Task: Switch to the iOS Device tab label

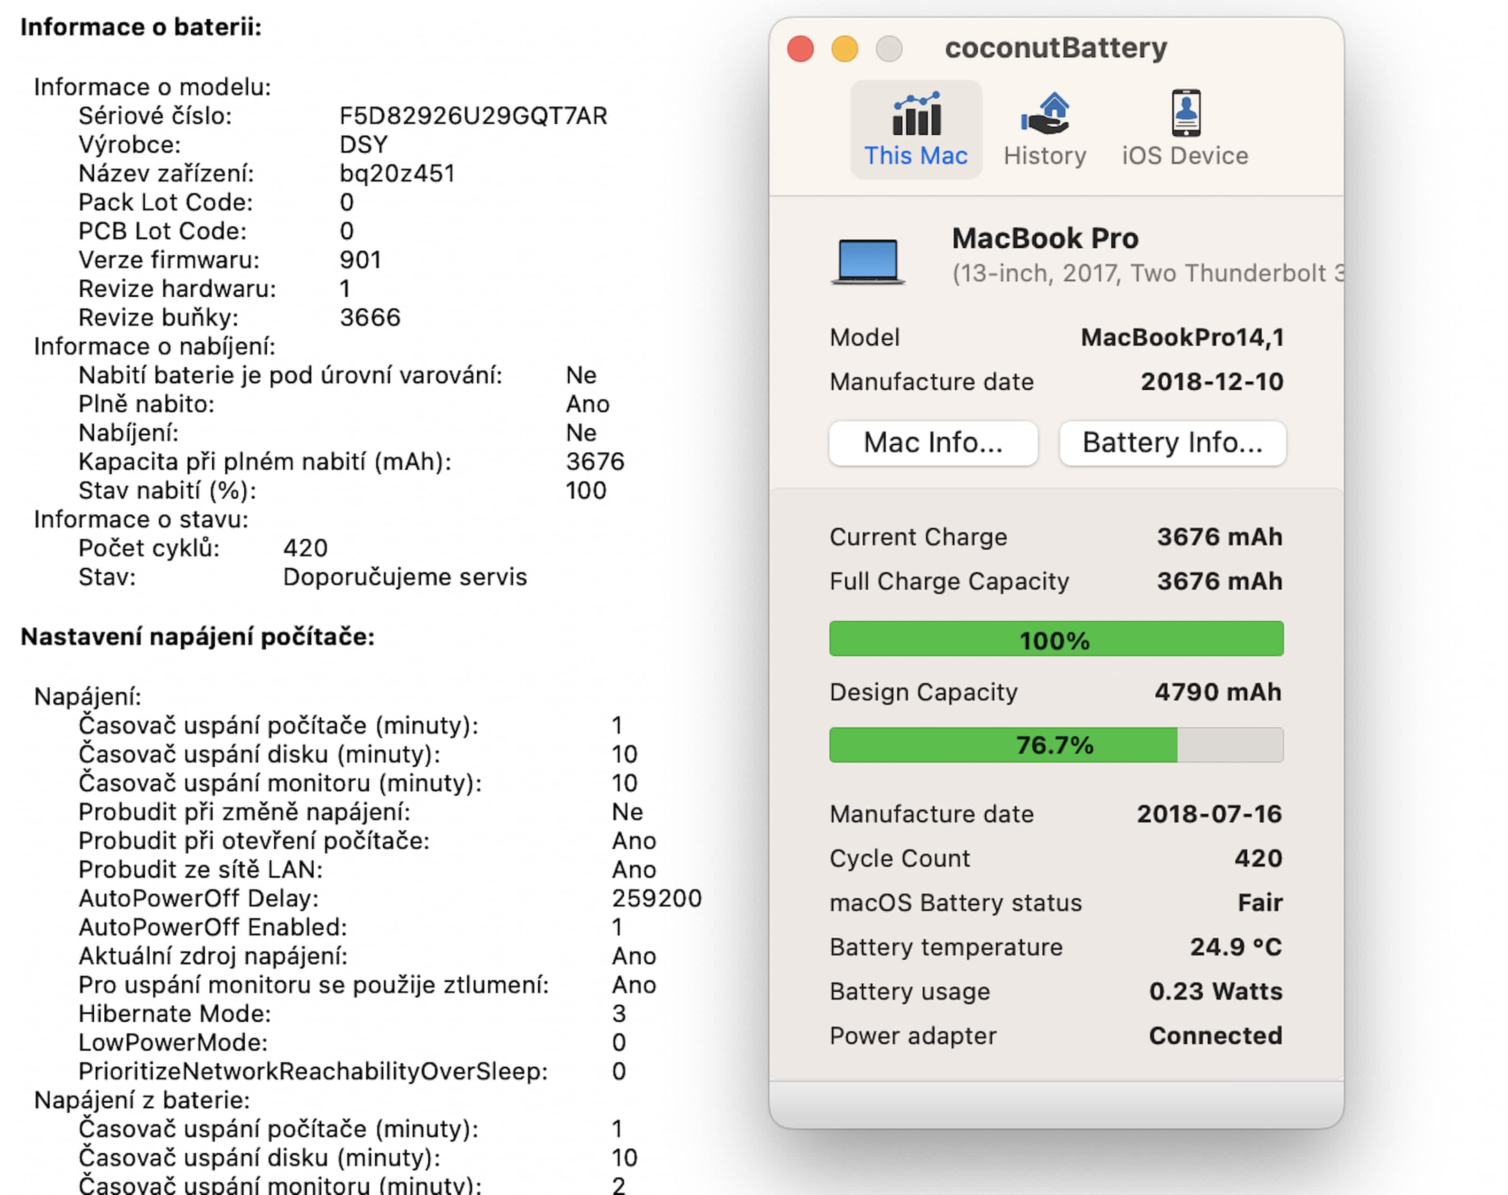Action: (1185, 155)
